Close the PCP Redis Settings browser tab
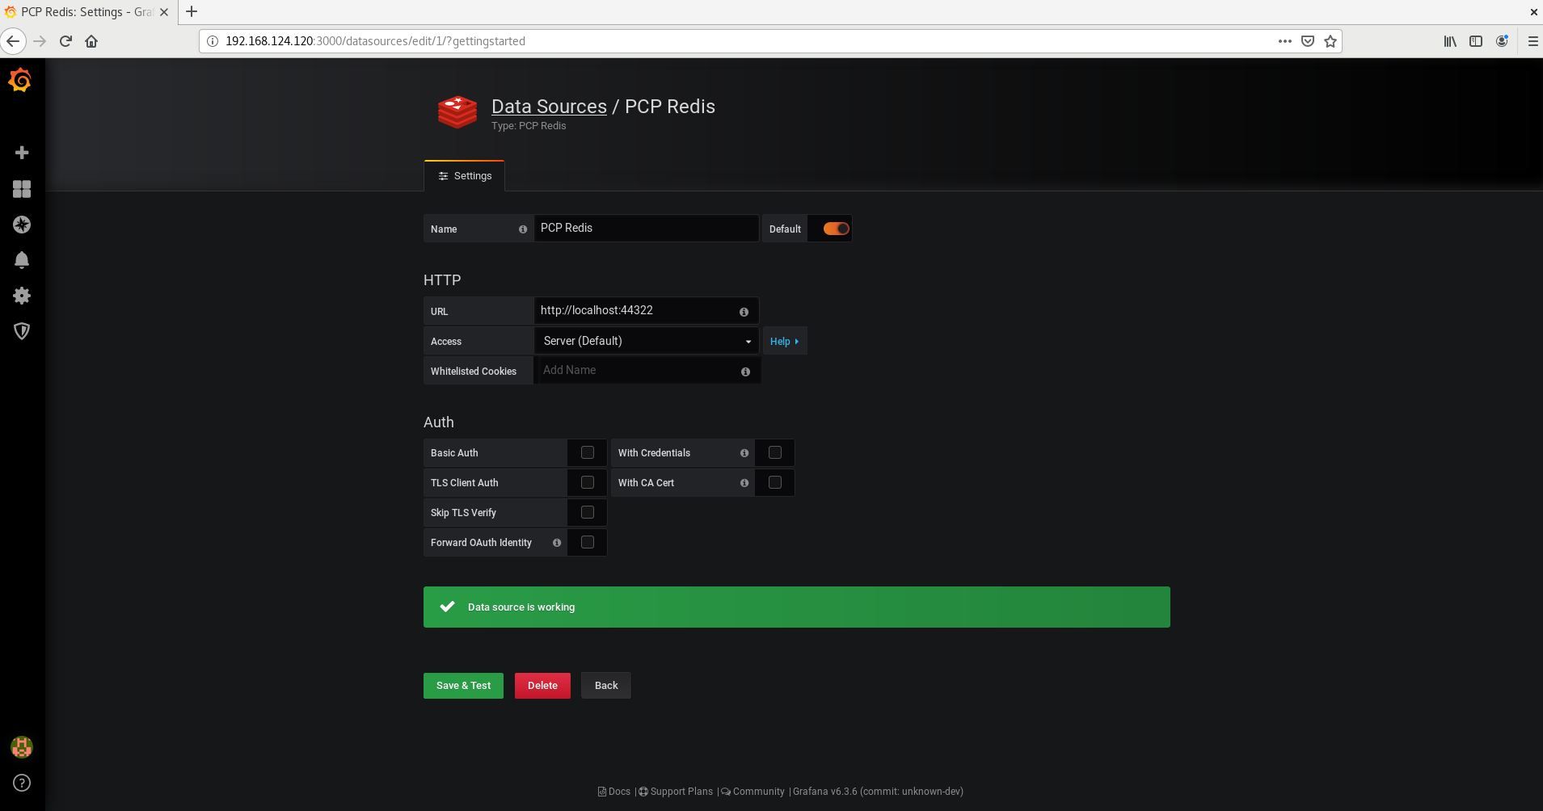 point(164,12)
